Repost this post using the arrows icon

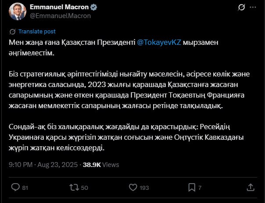[x=74, y=187]
